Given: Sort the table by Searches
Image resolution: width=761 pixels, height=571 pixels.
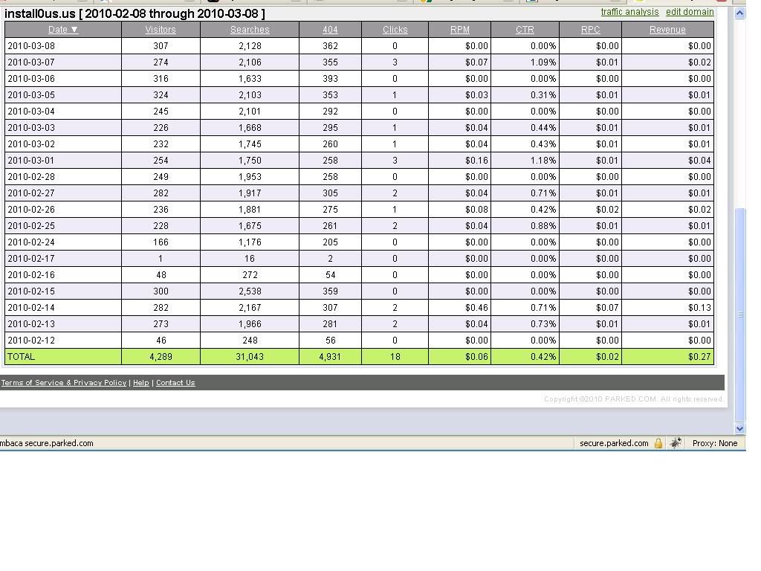Looking at the screenshot, I should coord(249,30).
